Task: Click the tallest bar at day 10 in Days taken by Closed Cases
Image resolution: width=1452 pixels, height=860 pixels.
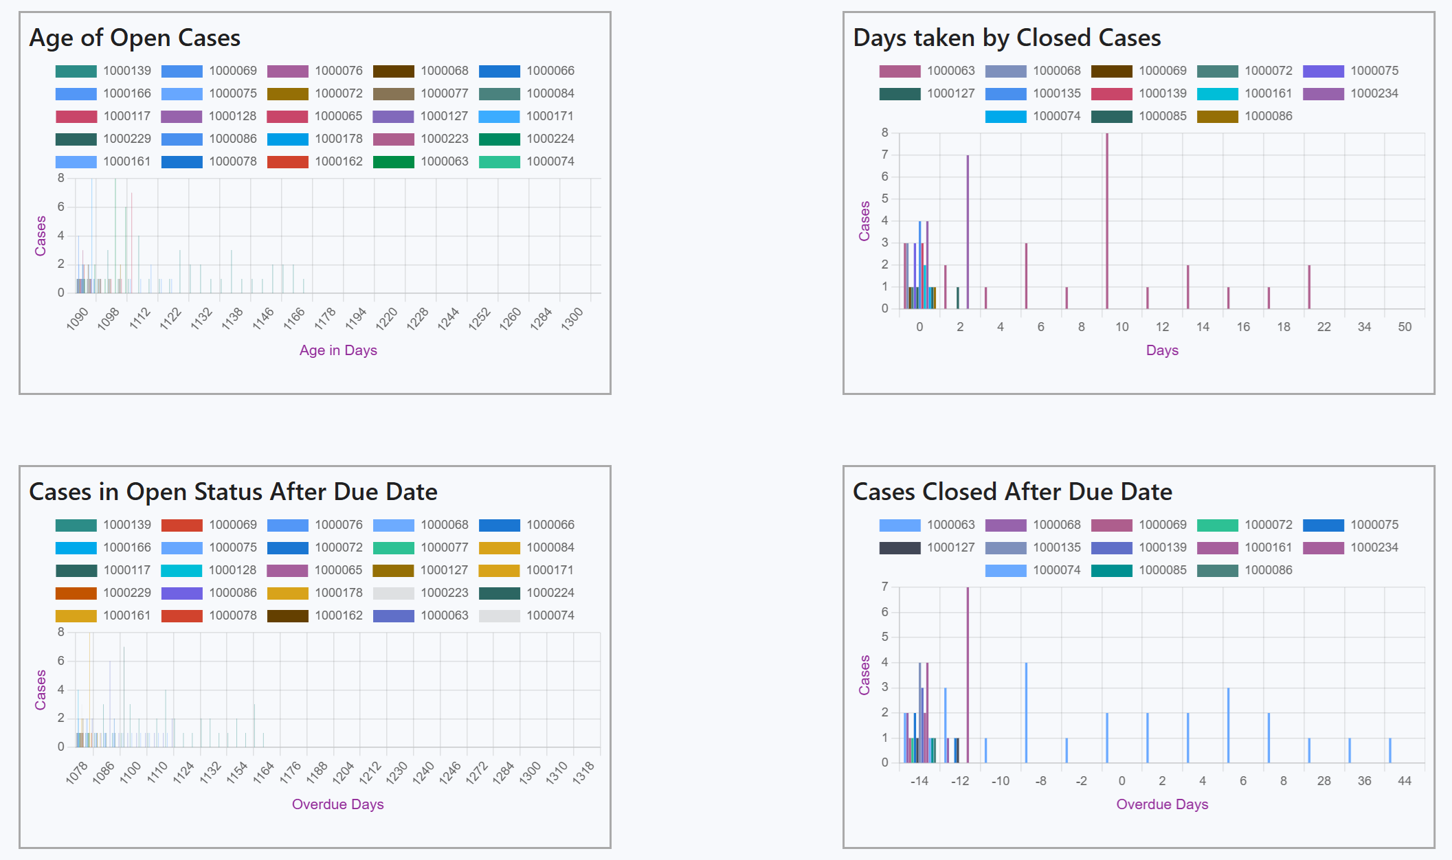Action: coord(1107,220)
